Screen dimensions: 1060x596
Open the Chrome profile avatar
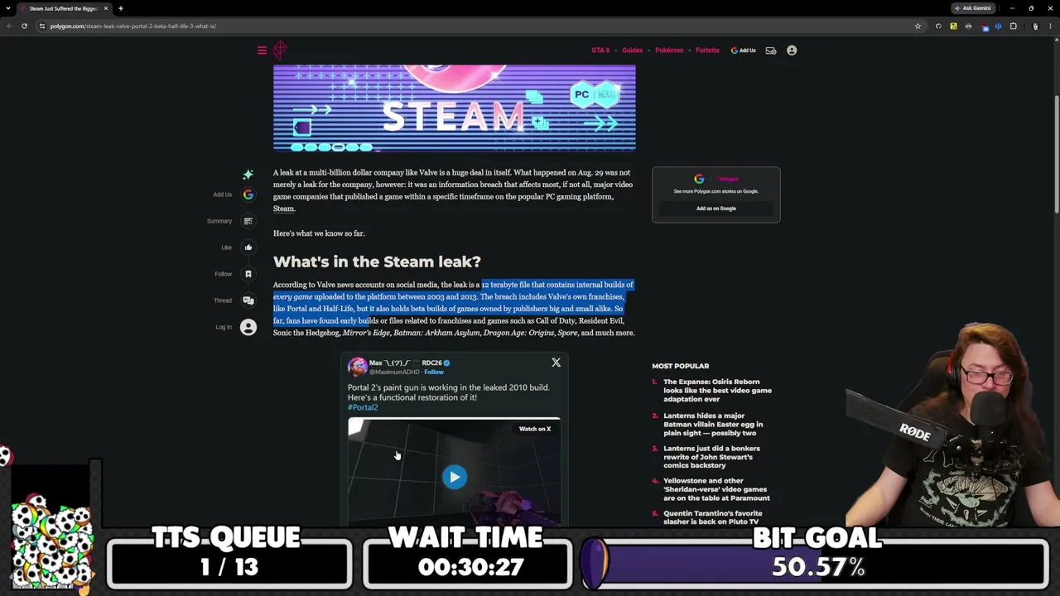[x=1035, y=26]
